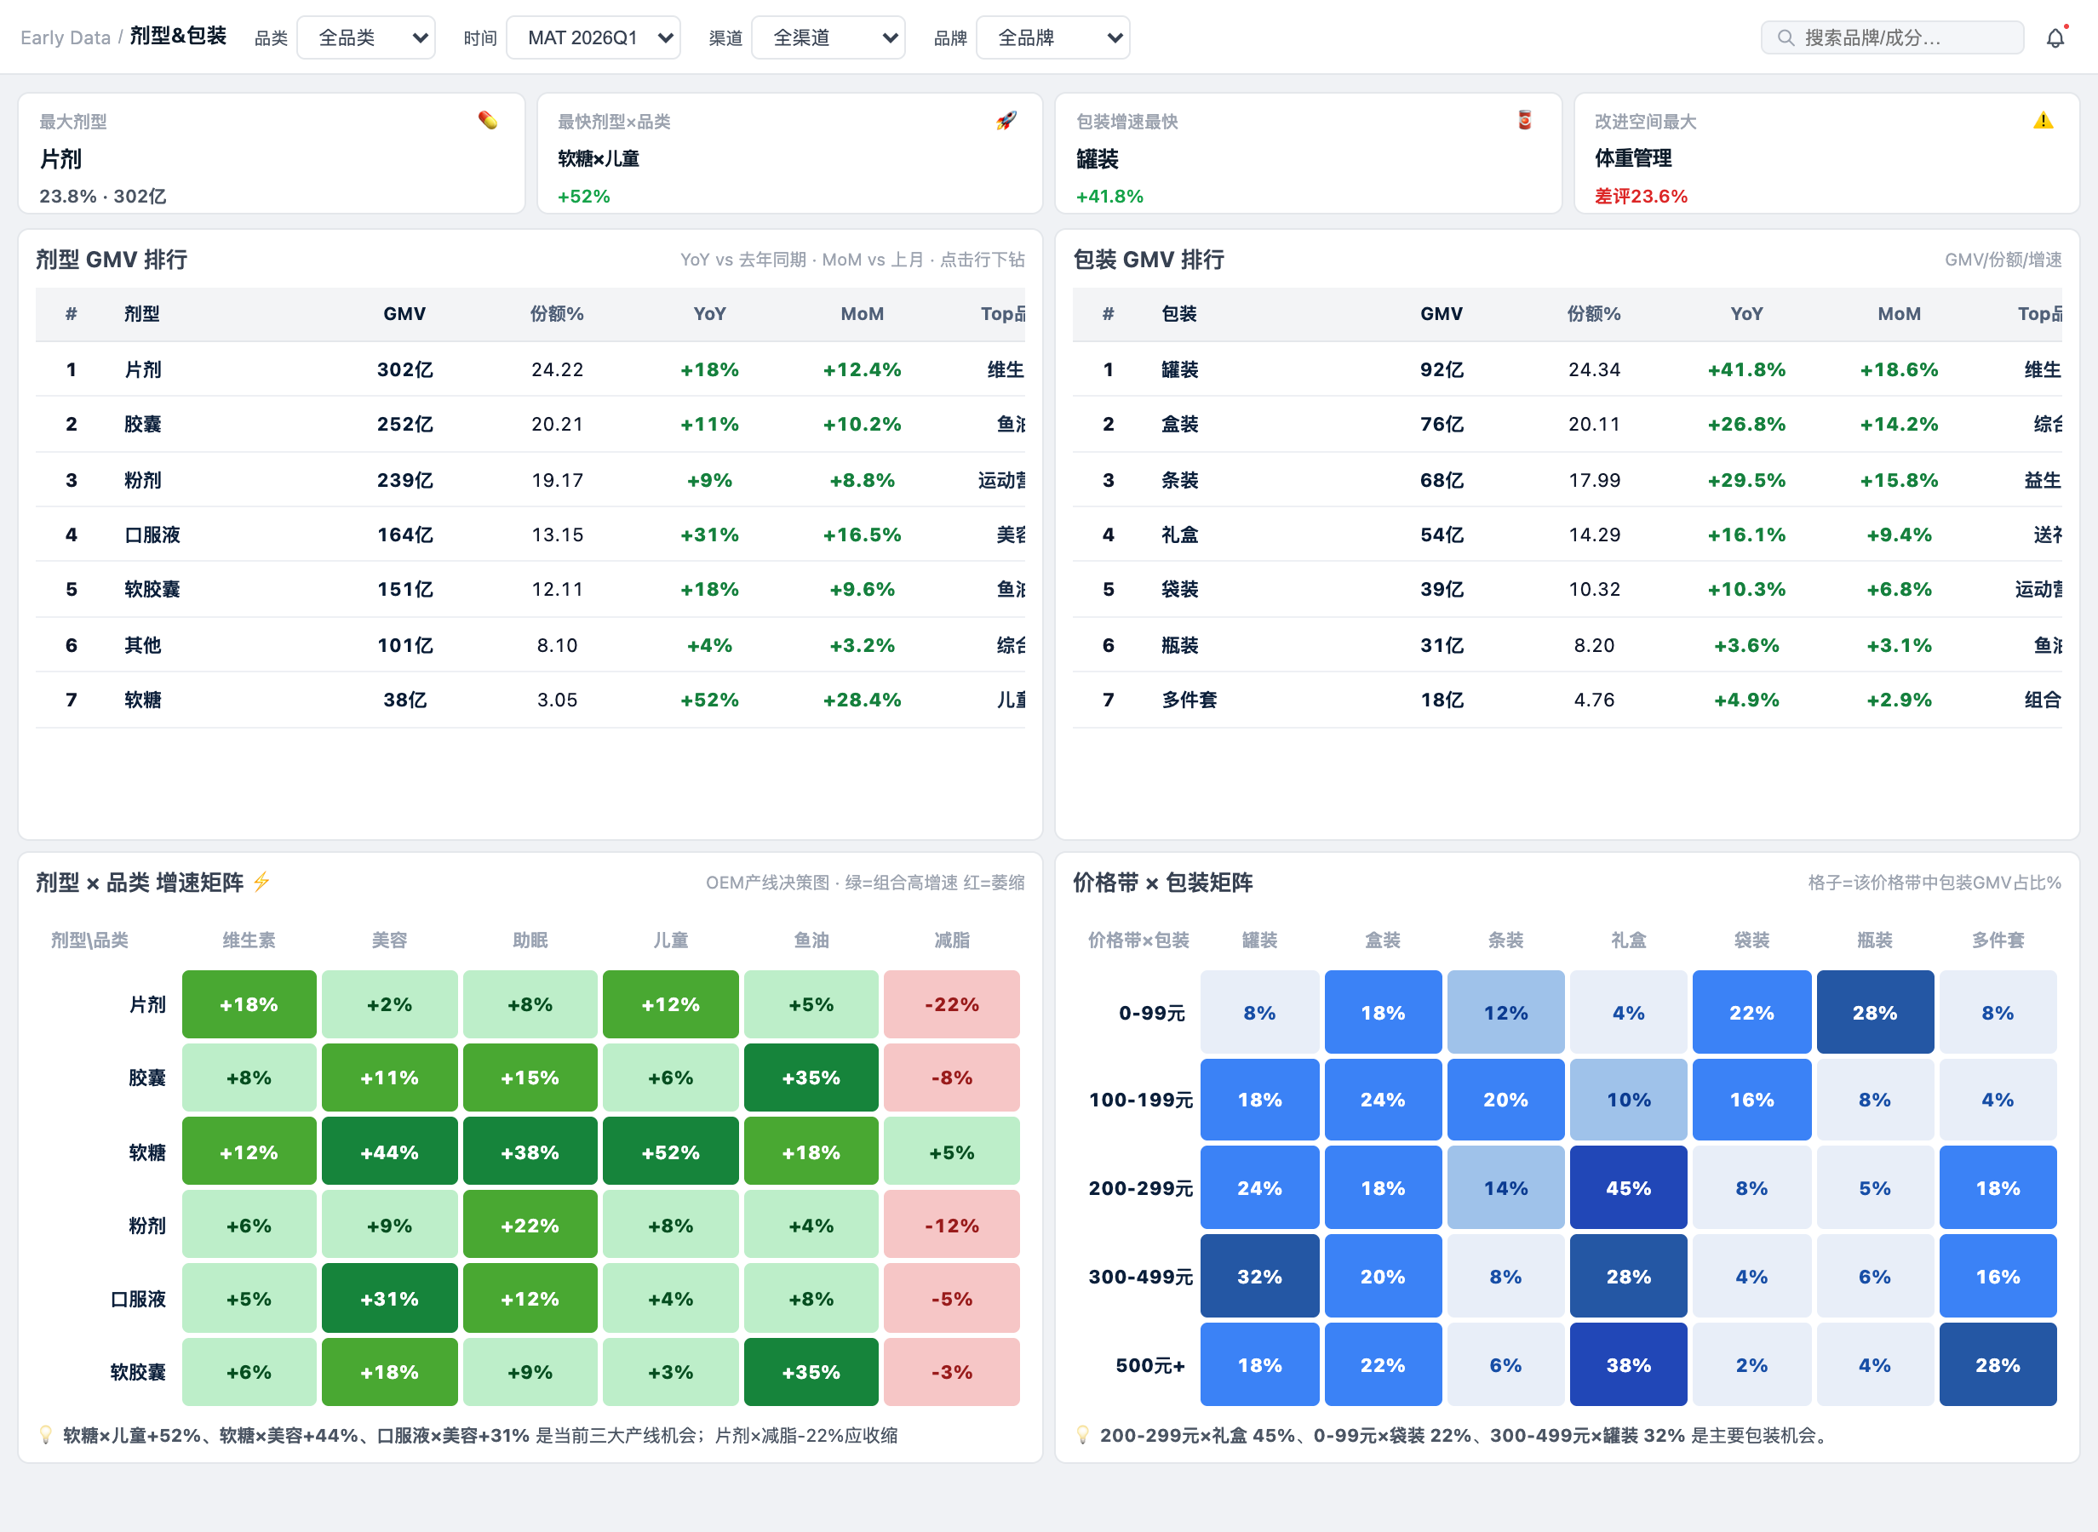Sort 包装 table by 份额% header
The width and height of the screenshot is (2098, 1532).
(1593, 314)
